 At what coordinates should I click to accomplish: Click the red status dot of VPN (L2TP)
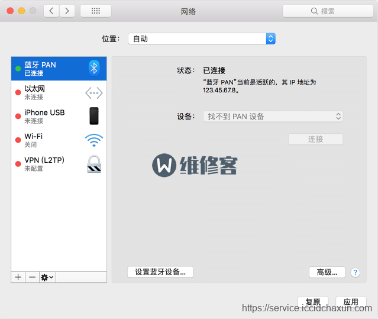point(18,164)
